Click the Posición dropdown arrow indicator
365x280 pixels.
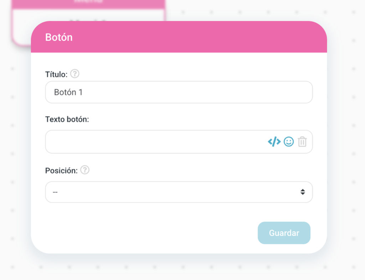click(302, 192)
